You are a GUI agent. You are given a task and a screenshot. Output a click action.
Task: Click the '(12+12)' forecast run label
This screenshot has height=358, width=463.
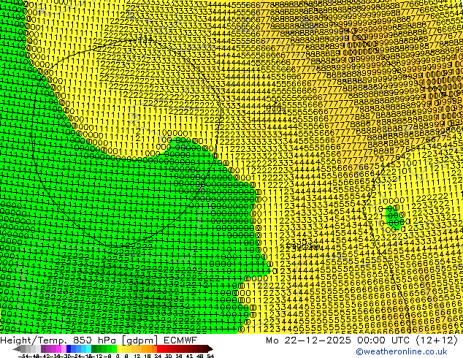[436, 340]
